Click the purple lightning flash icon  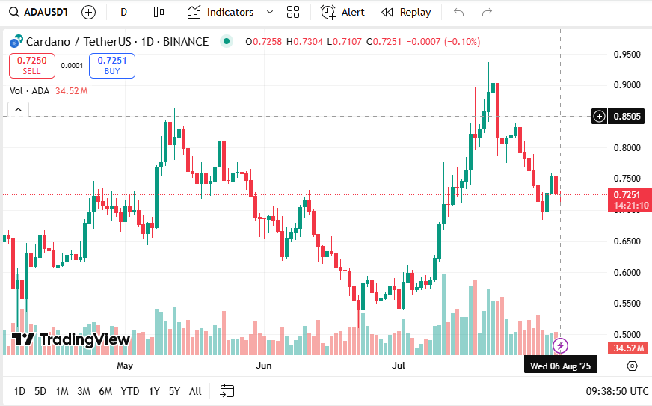[561, 345]
